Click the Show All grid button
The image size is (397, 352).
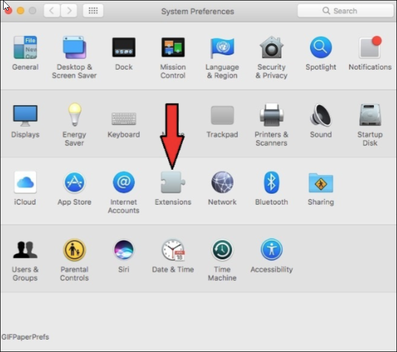click(93, 11)
